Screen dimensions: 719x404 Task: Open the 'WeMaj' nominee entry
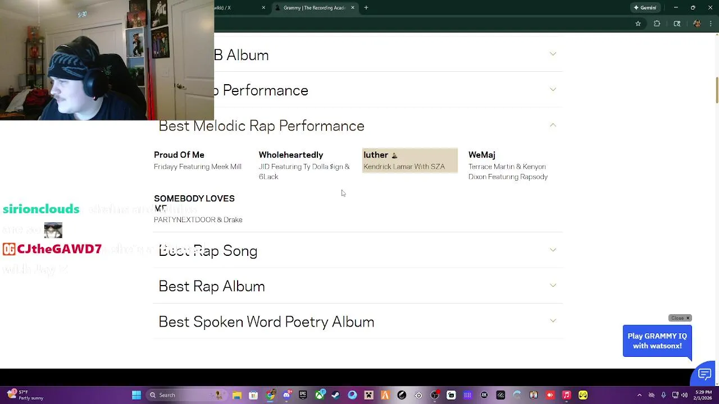tap(508, 166)
